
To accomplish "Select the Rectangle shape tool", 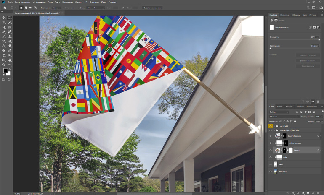I will click(4, 60).
